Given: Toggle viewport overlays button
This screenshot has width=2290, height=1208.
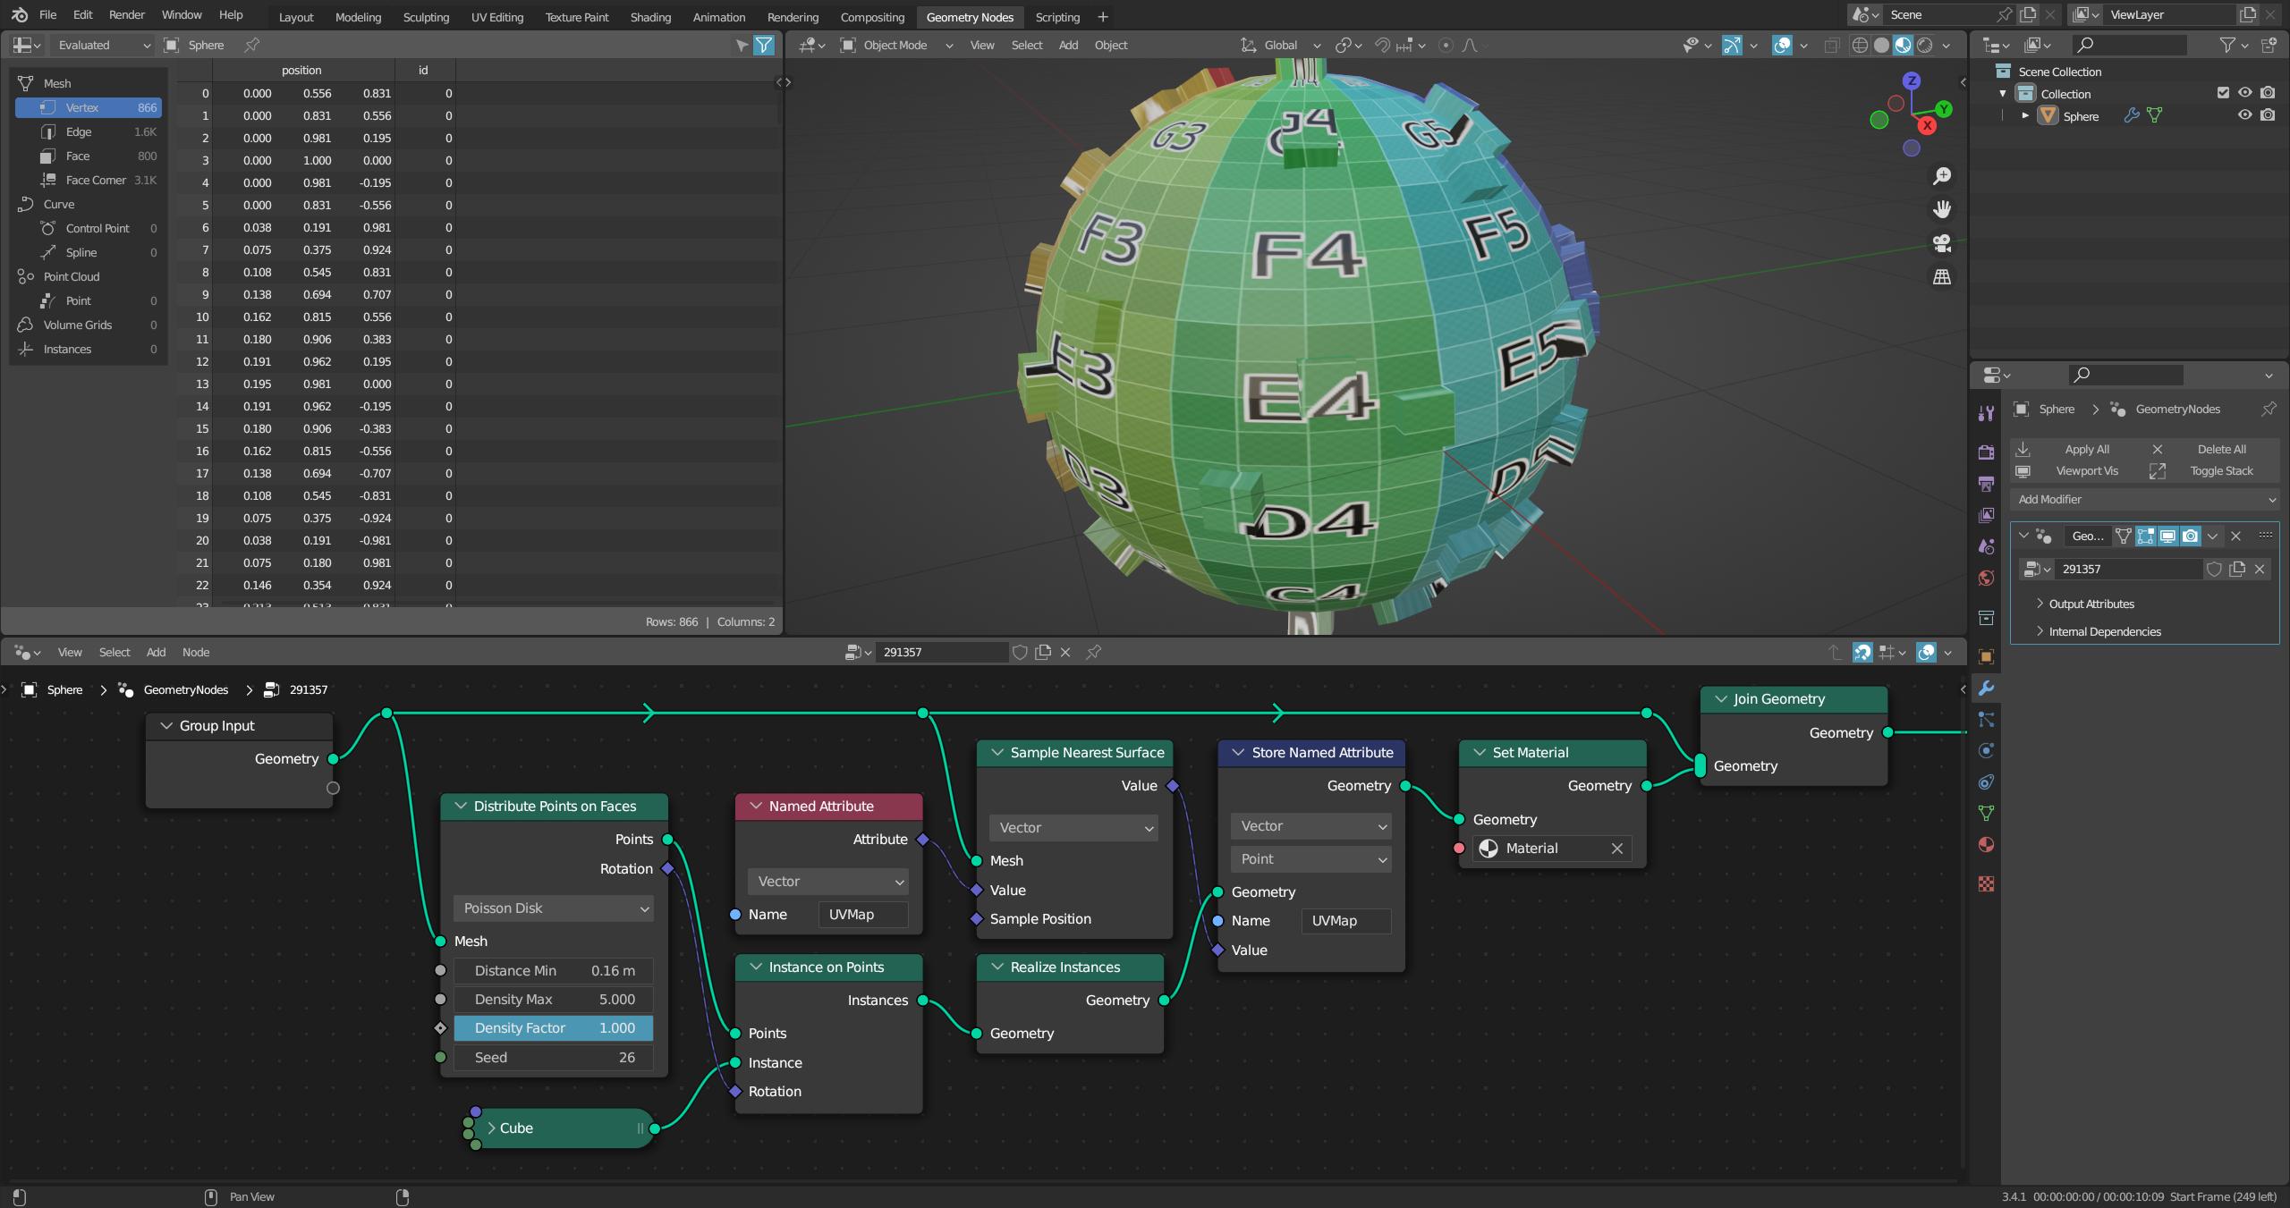Looking at the screenshot, I should pyautogui.click(x=1782, y=45).
